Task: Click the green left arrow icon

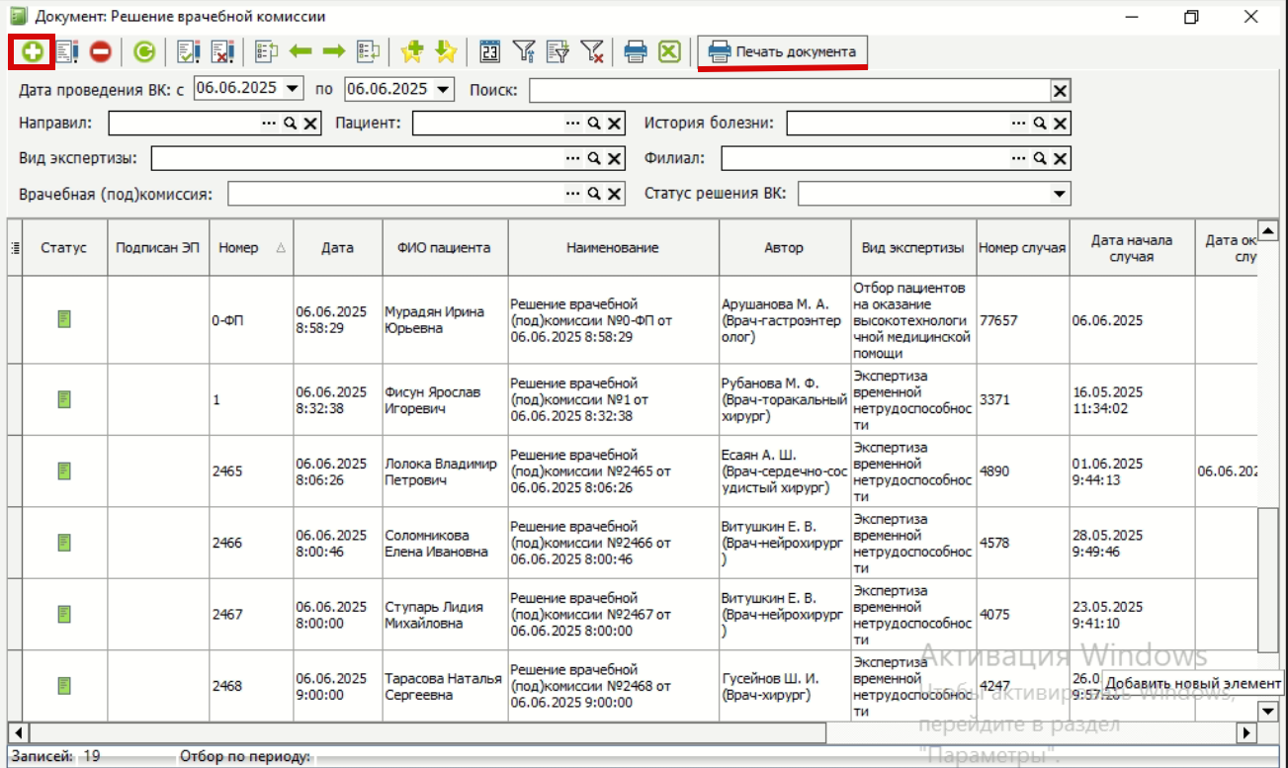Action: (300, 52)
